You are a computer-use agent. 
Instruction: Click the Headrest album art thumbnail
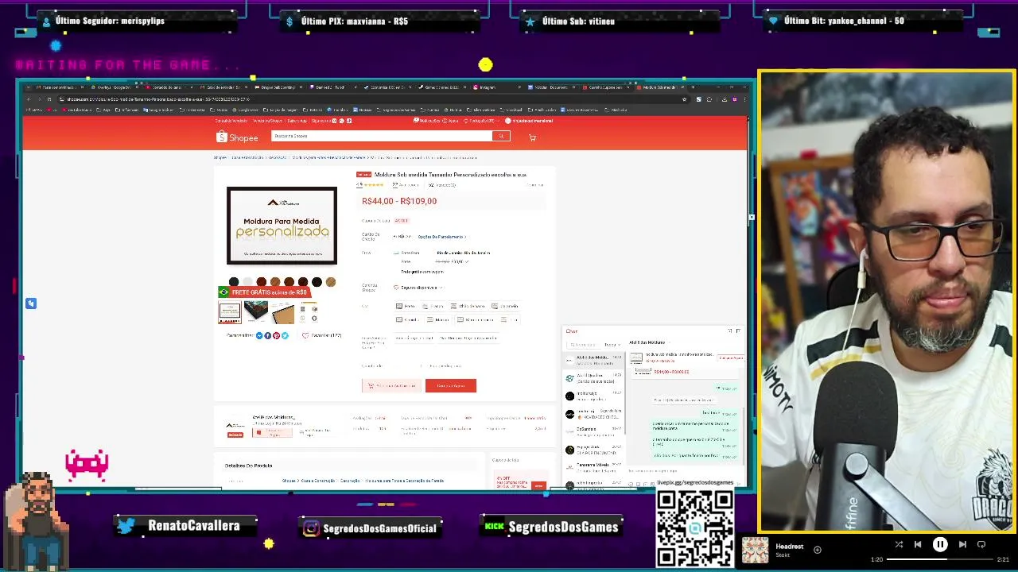tap(755, 550)
